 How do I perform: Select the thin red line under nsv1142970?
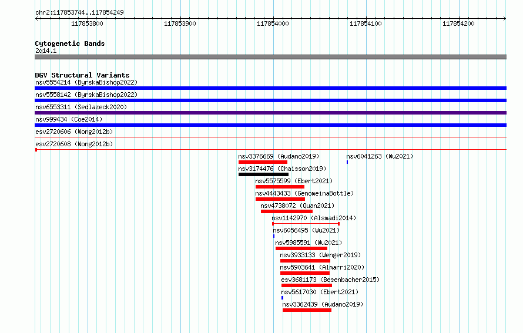pyautogui.click(x=306, y=224)
